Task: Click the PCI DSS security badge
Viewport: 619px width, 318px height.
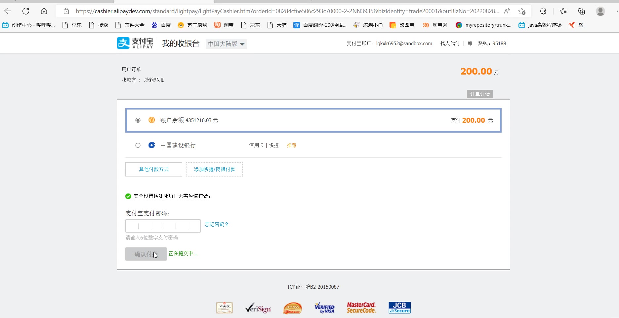Action: [293, 308]
